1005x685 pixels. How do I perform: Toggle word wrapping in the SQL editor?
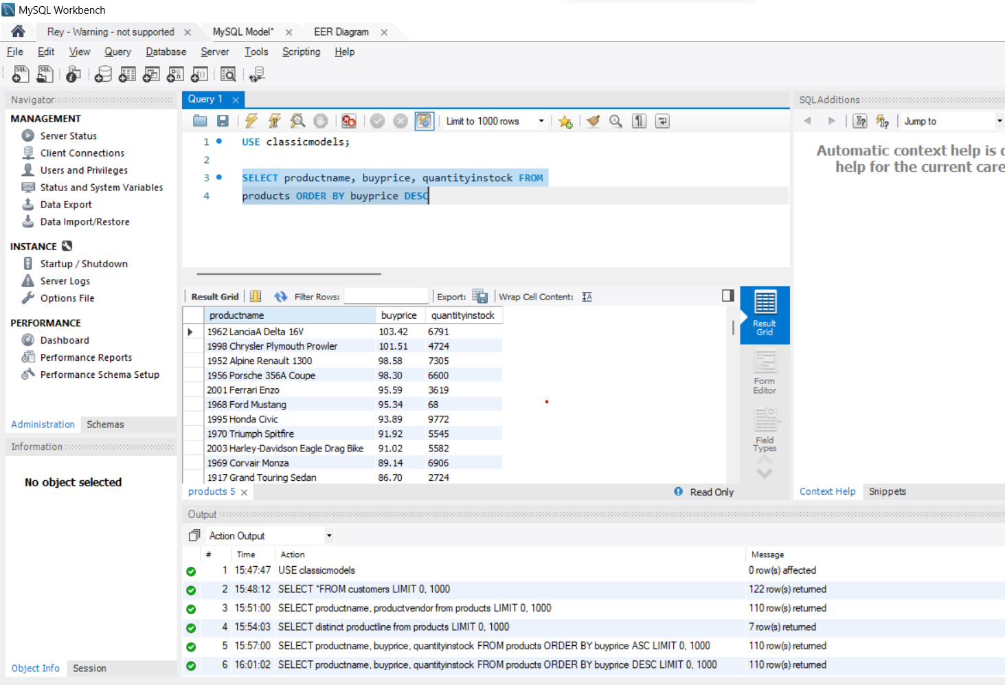(662, 121)
